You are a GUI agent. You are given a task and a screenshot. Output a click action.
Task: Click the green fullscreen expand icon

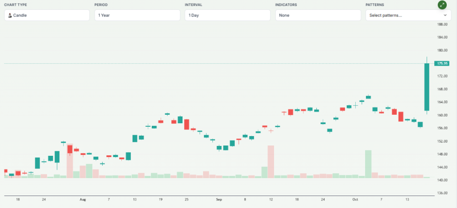pyautogui.click(x=442, y=5)
